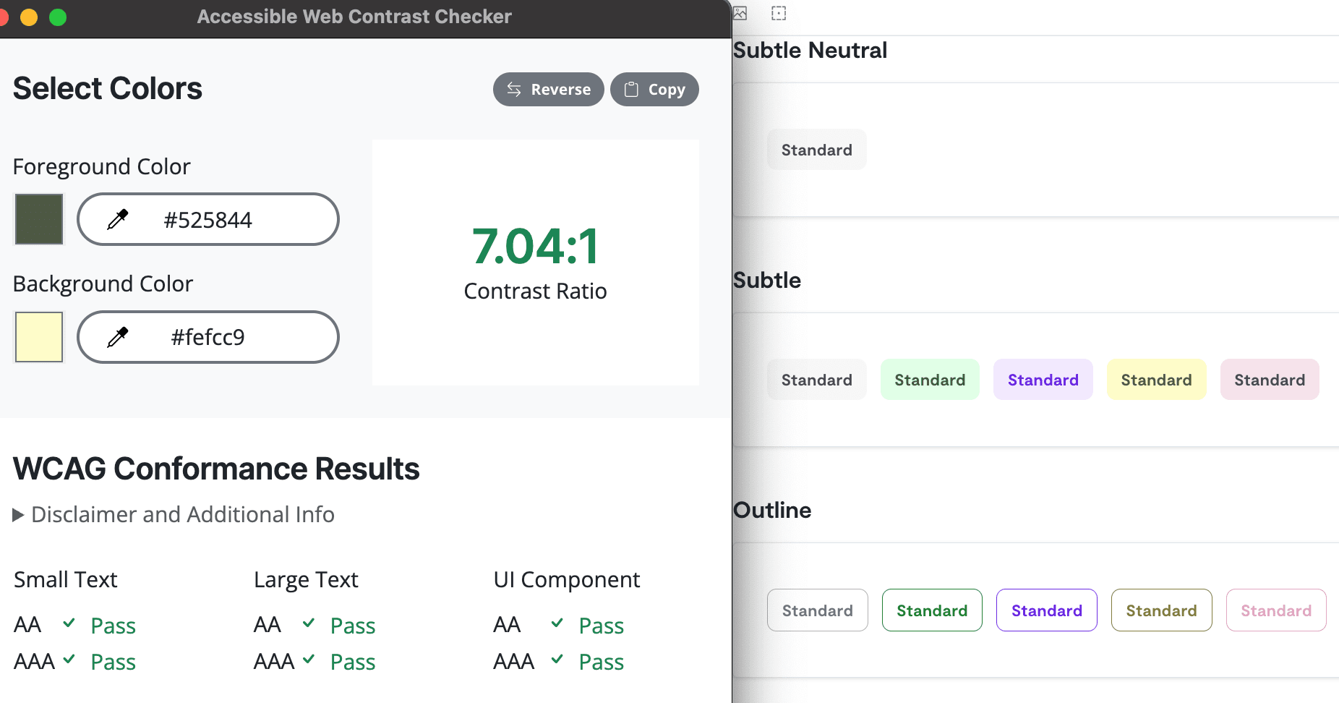This screenshot has width=1339, height=703.
Task: Click the image icon in the right toolbar
Action: (x=740, y=13)
